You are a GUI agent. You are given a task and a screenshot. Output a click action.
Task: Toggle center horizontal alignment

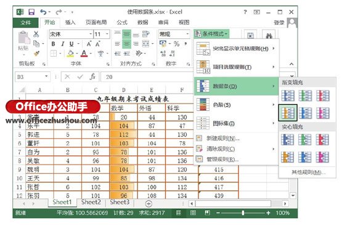click(127, 44)
